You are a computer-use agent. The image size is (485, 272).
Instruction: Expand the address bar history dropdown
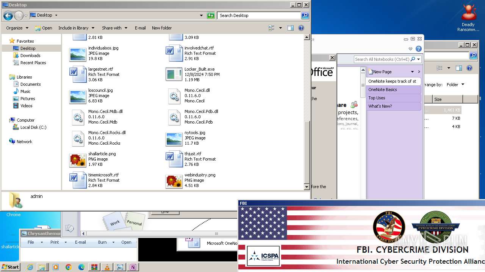[202, 15]
